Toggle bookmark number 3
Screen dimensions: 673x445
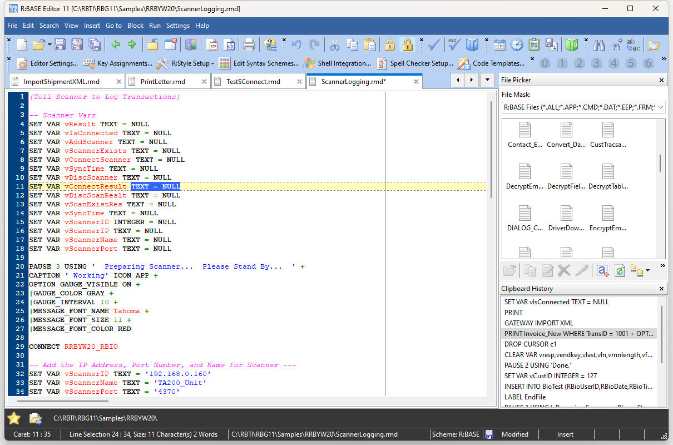point(597,63)
